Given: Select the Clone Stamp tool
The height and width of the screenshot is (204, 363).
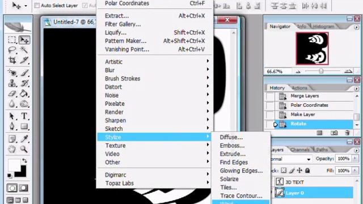Looking at the screenshot, I should pyautogui.click(x=12, y=83).
